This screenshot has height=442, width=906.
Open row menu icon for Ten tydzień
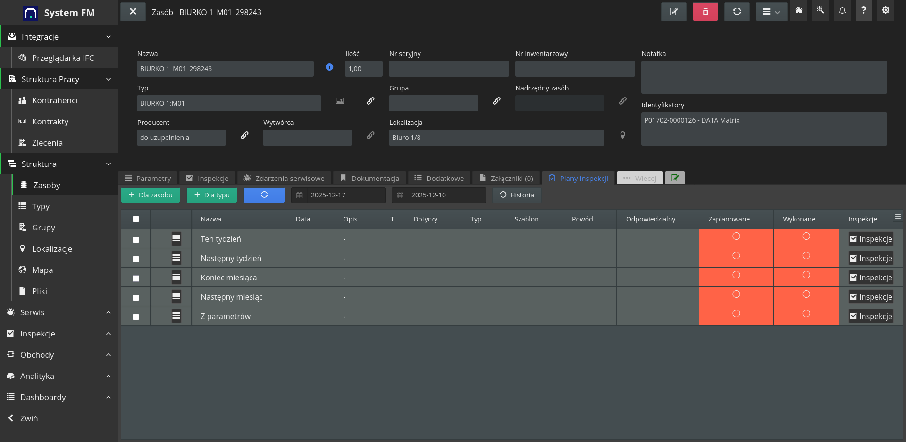point(176,239)
